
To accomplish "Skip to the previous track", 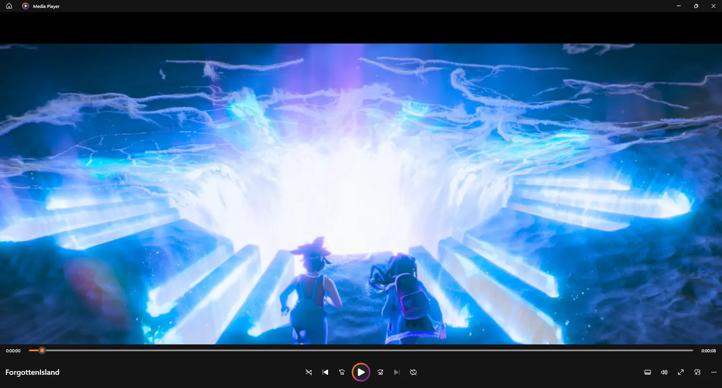I will pyautogui.click(x=326, y=372).
